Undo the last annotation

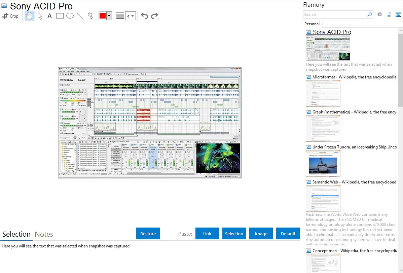pyautogui.click(x=144, y=16)
